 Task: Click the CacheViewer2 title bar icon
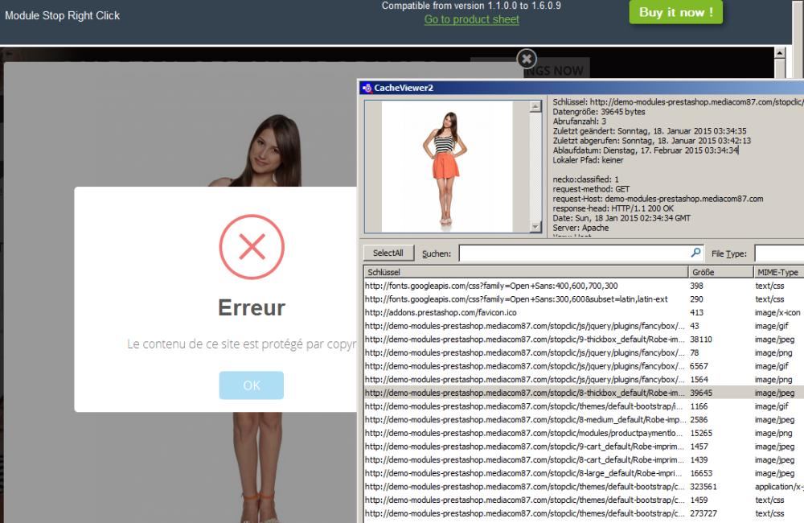point(367,88)
